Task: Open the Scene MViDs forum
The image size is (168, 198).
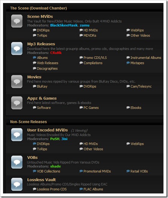Action: [x=40, y=16]
